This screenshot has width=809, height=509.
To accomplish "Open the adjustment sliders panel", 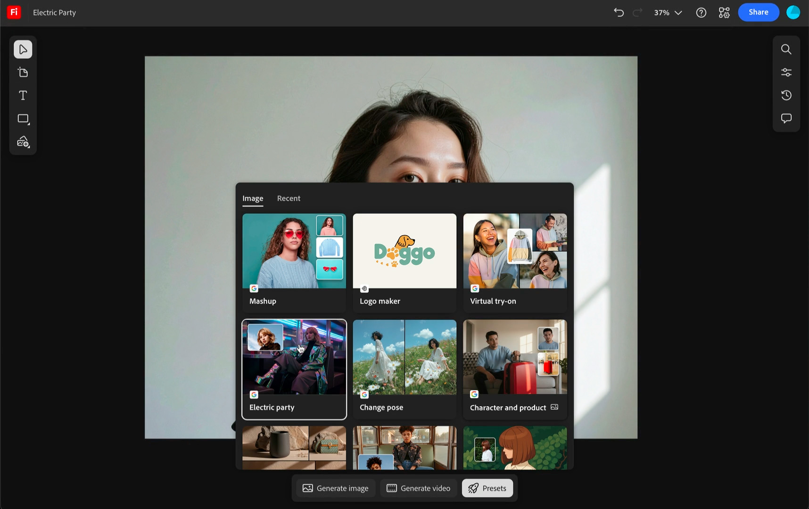I will click(786, 73).
